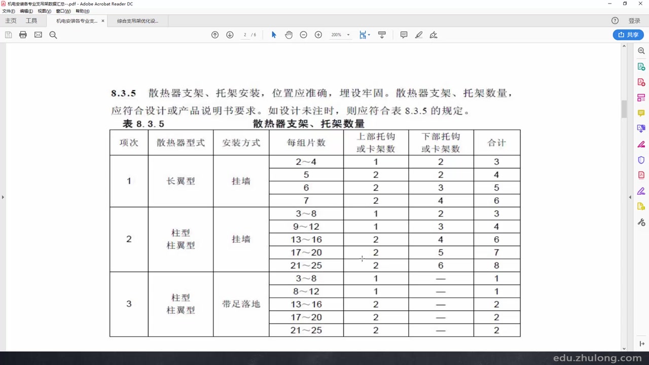Click the table title 散热器支架、托架数量

[309, 124]
